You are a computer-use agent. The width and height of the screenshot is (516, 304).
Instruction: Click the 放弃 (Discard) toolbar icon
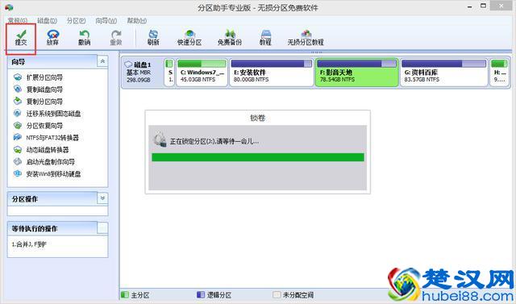coord(52,34)
